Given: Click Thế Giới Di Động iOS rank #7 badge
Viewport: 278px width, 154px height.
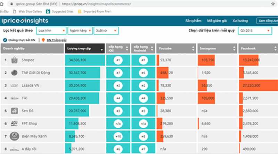Looking at the screenshot, I should click(118, 73).
